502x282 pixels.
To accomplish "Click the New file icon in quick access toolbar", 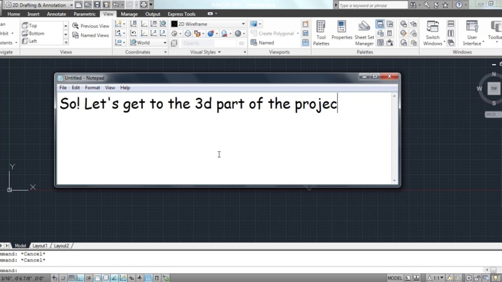I will pos(79,5).
